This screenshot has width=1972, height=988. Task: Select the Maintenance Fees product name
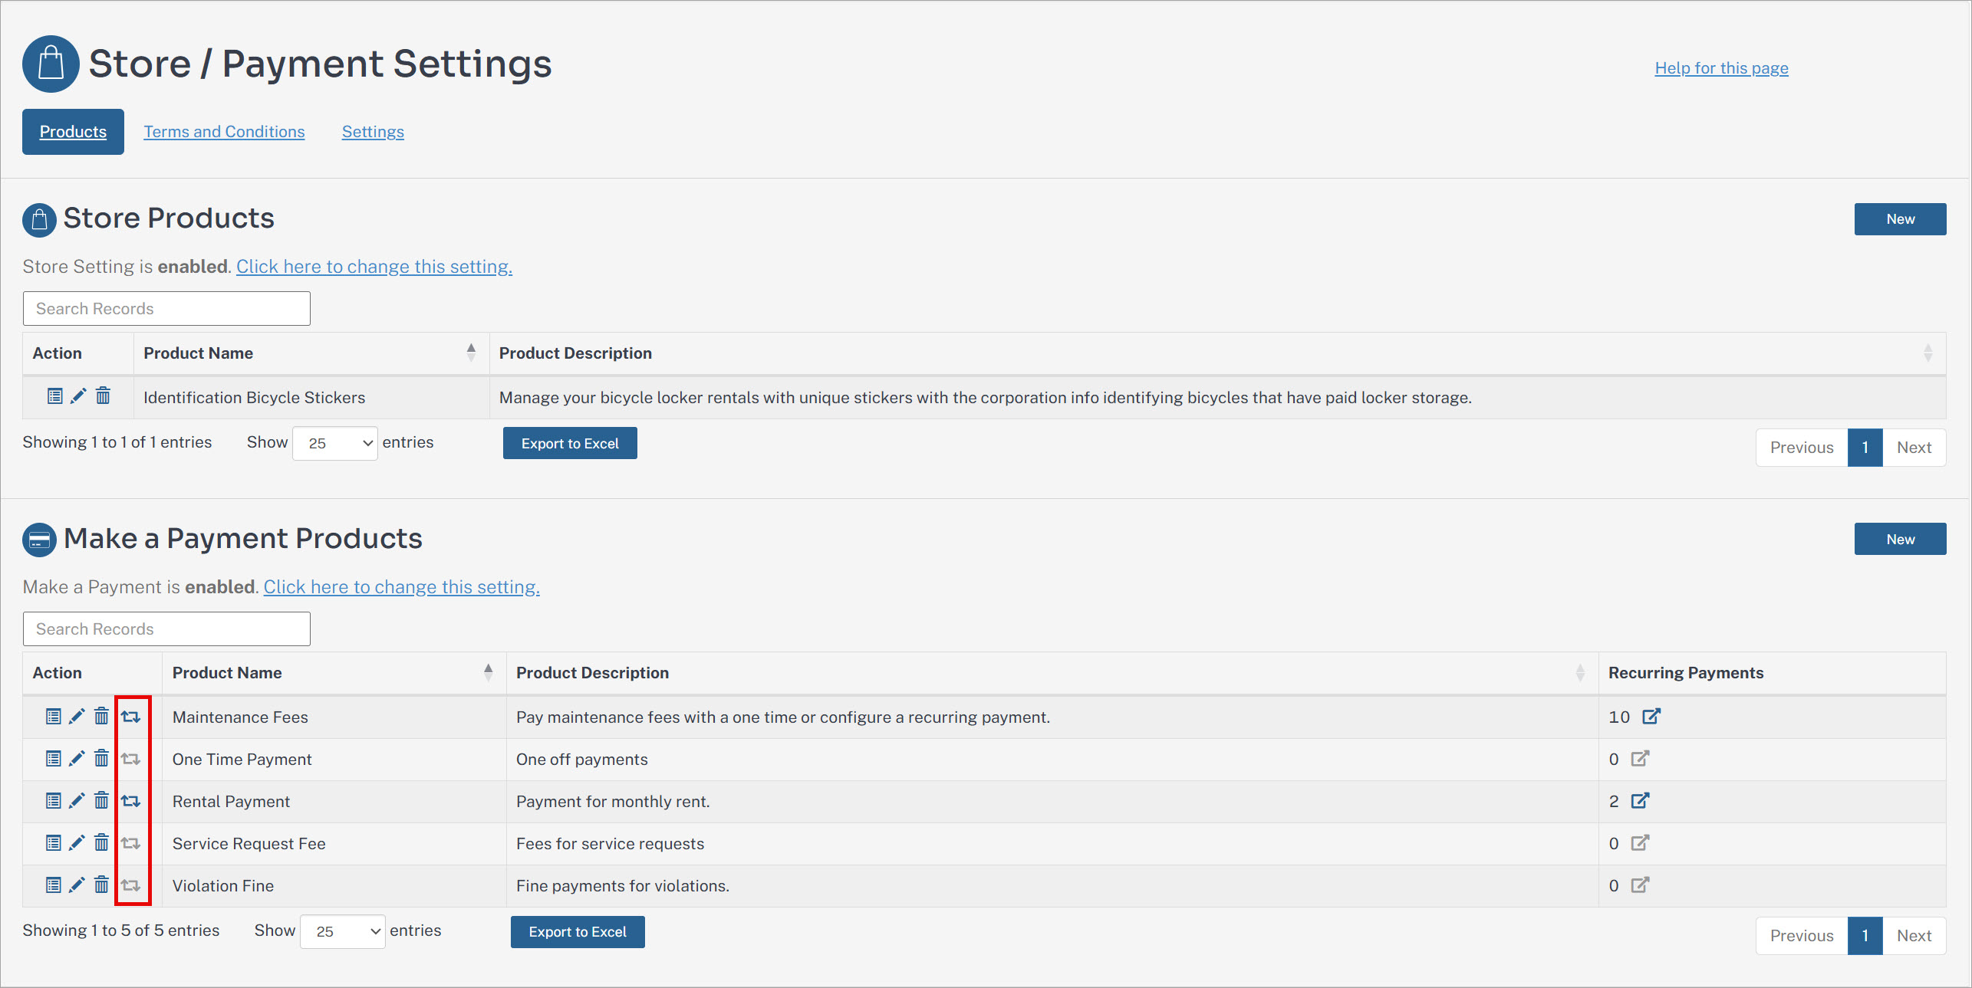coord(240,717)
